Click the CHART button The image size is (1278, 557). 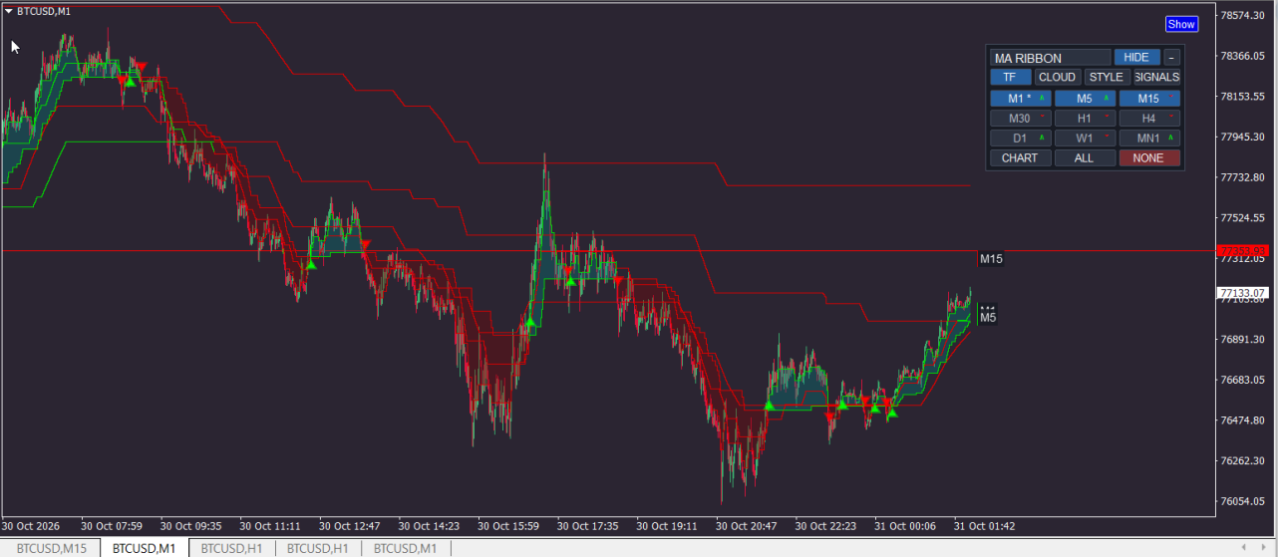pos(1021,158)
